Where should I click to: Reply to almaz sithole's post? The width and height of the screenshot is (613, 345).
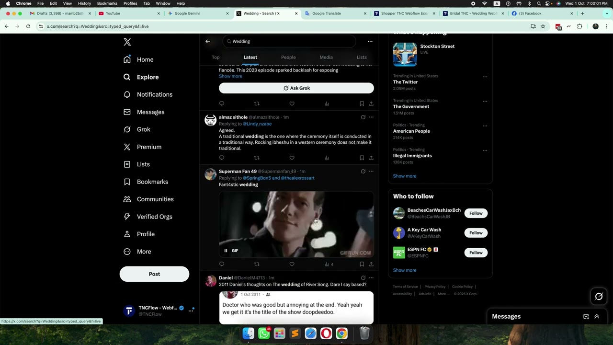[x=222, y=158]
